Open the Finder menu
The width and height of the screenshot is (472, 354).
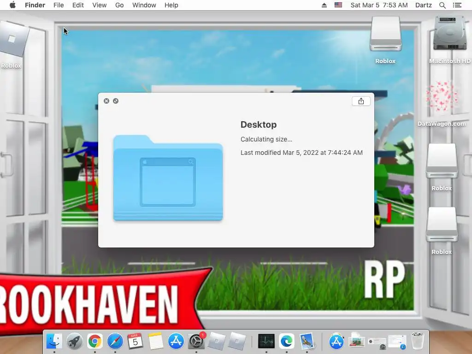coord(35,5)
